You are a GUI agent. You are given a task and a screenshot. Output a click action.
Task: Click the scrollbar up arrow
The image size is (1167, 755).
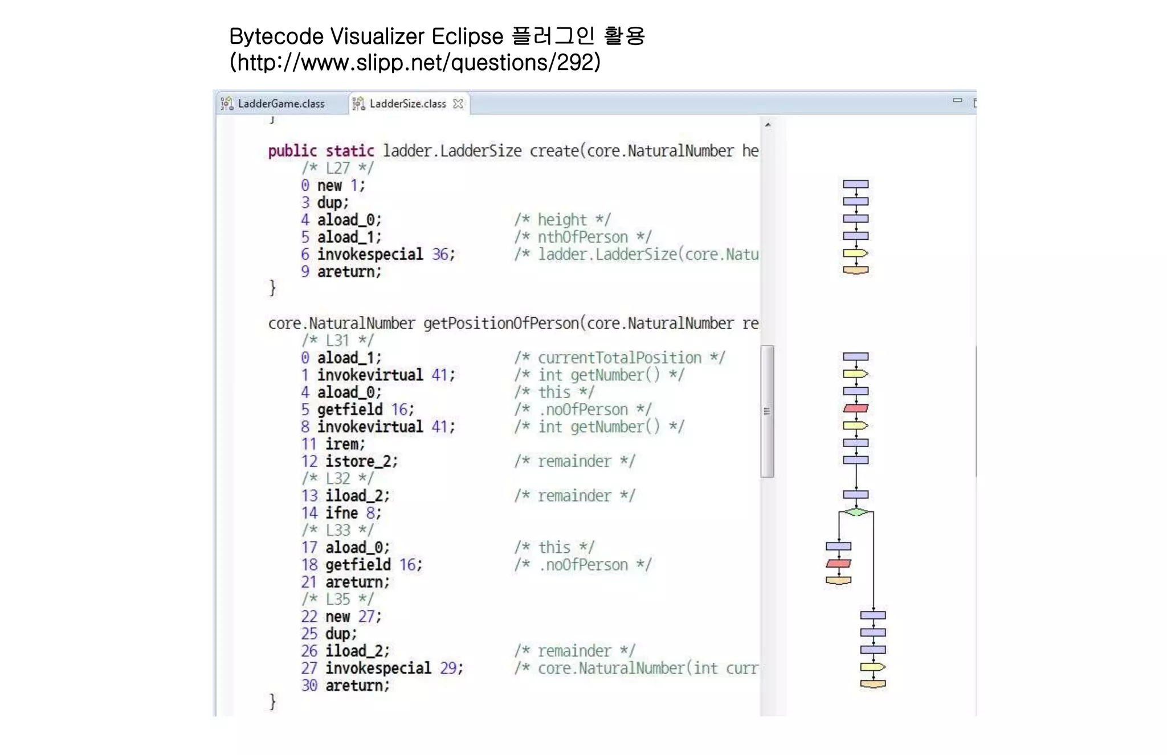pyautogui.click(x=768, y=124)
